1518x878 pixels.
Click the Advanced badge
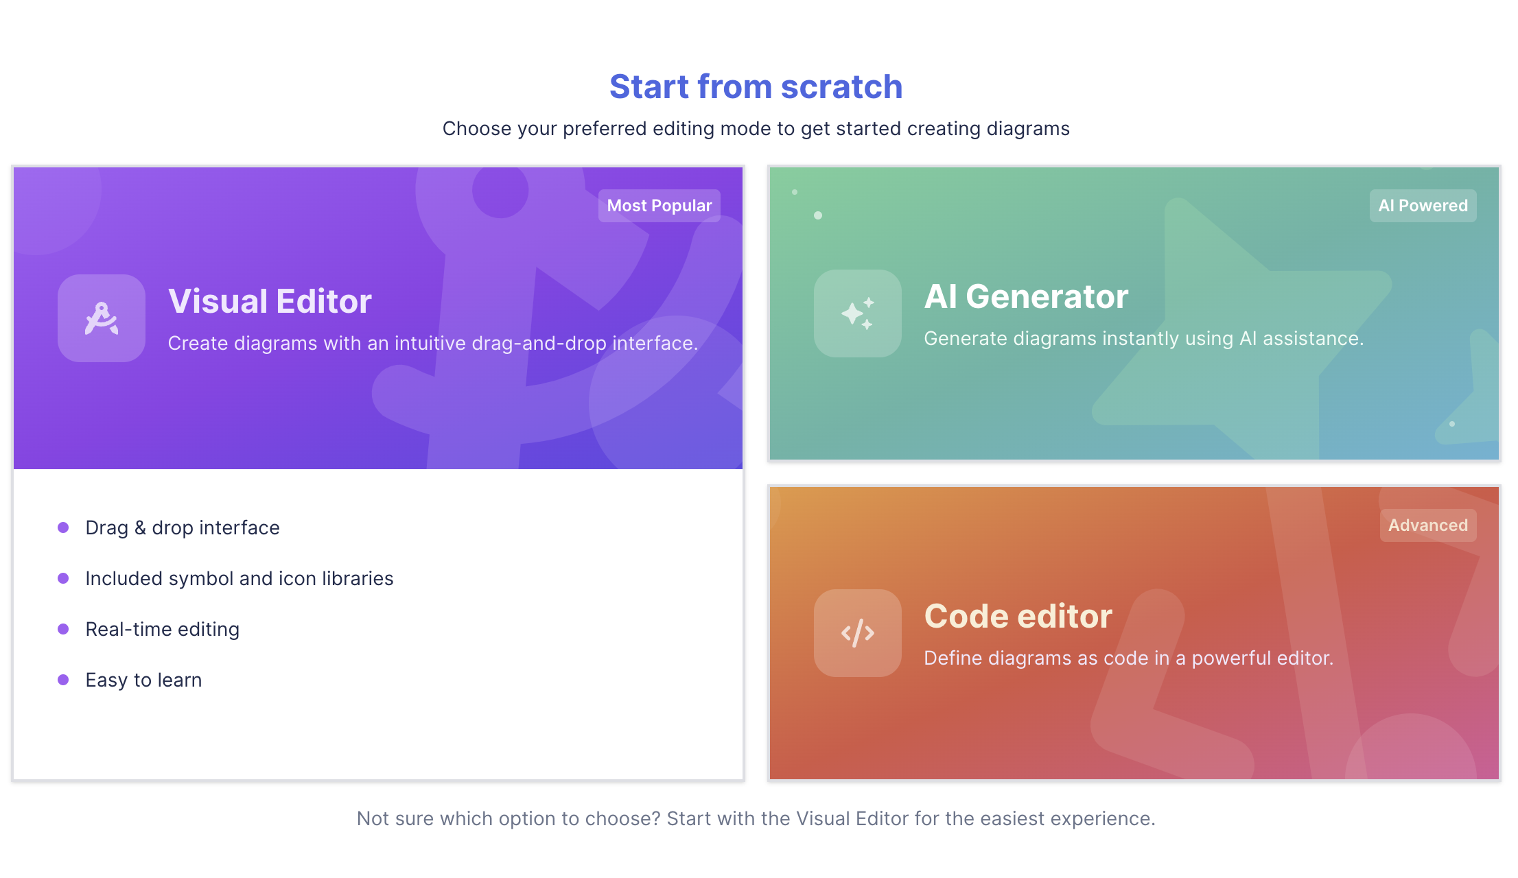pos(1427,525)
